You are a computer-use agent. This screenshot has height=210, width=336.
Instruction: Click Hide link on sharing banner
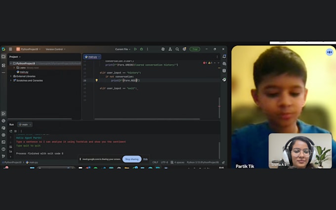click(x=145, y=159)
